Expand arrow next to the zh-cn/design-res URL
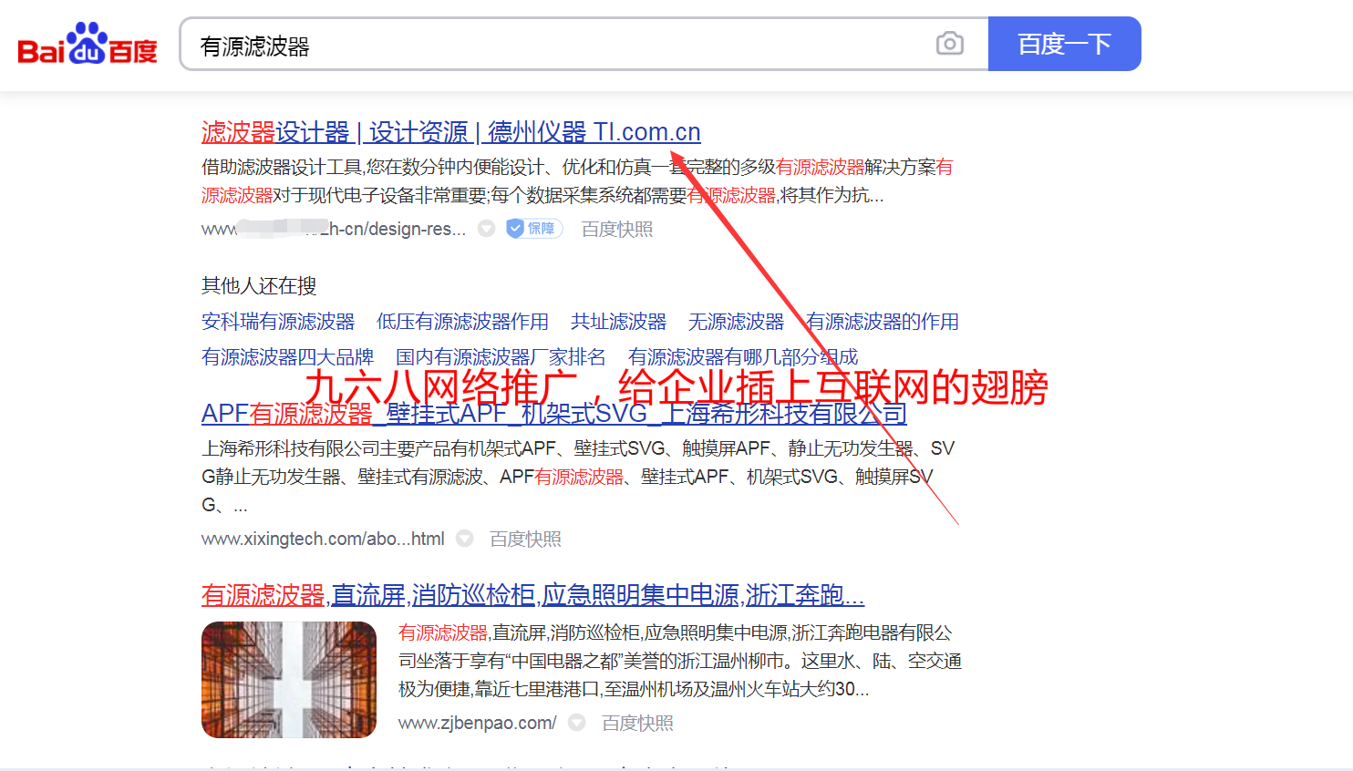Screen dimensions: 1353x771 [x=487, y=229]
